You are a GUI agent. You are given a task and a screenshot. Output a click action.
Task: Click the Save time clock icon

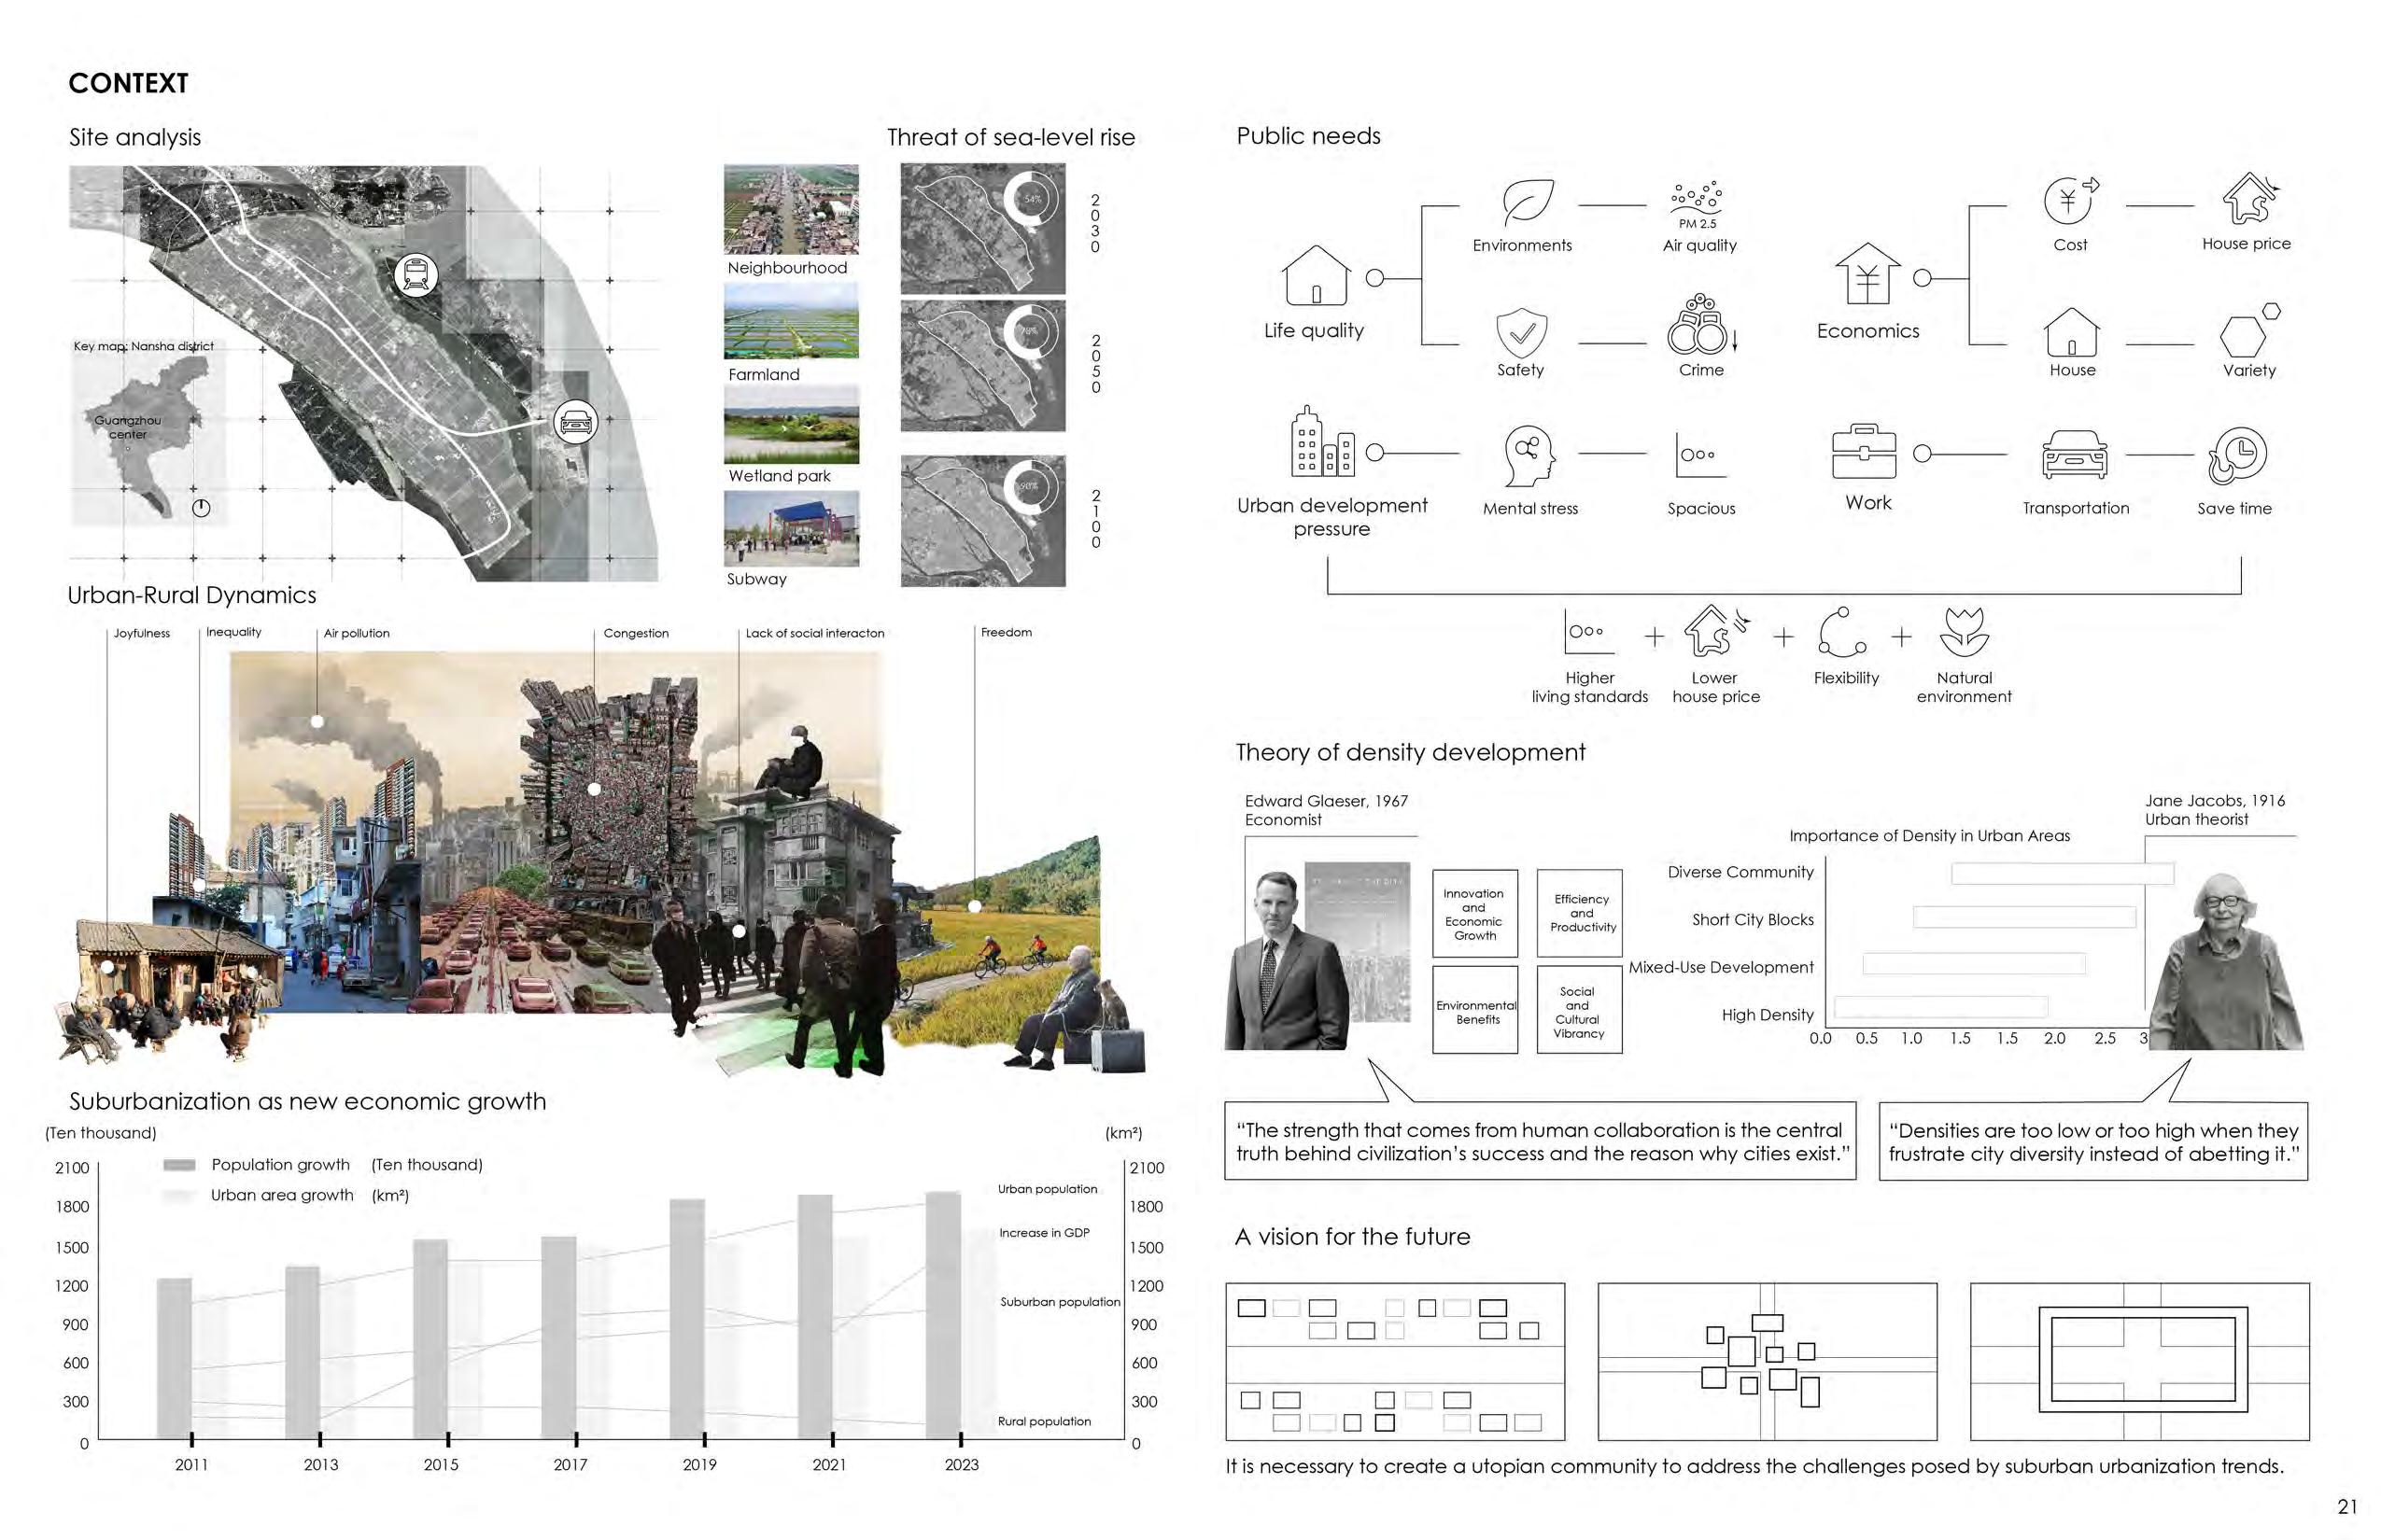click(2238, 455)
